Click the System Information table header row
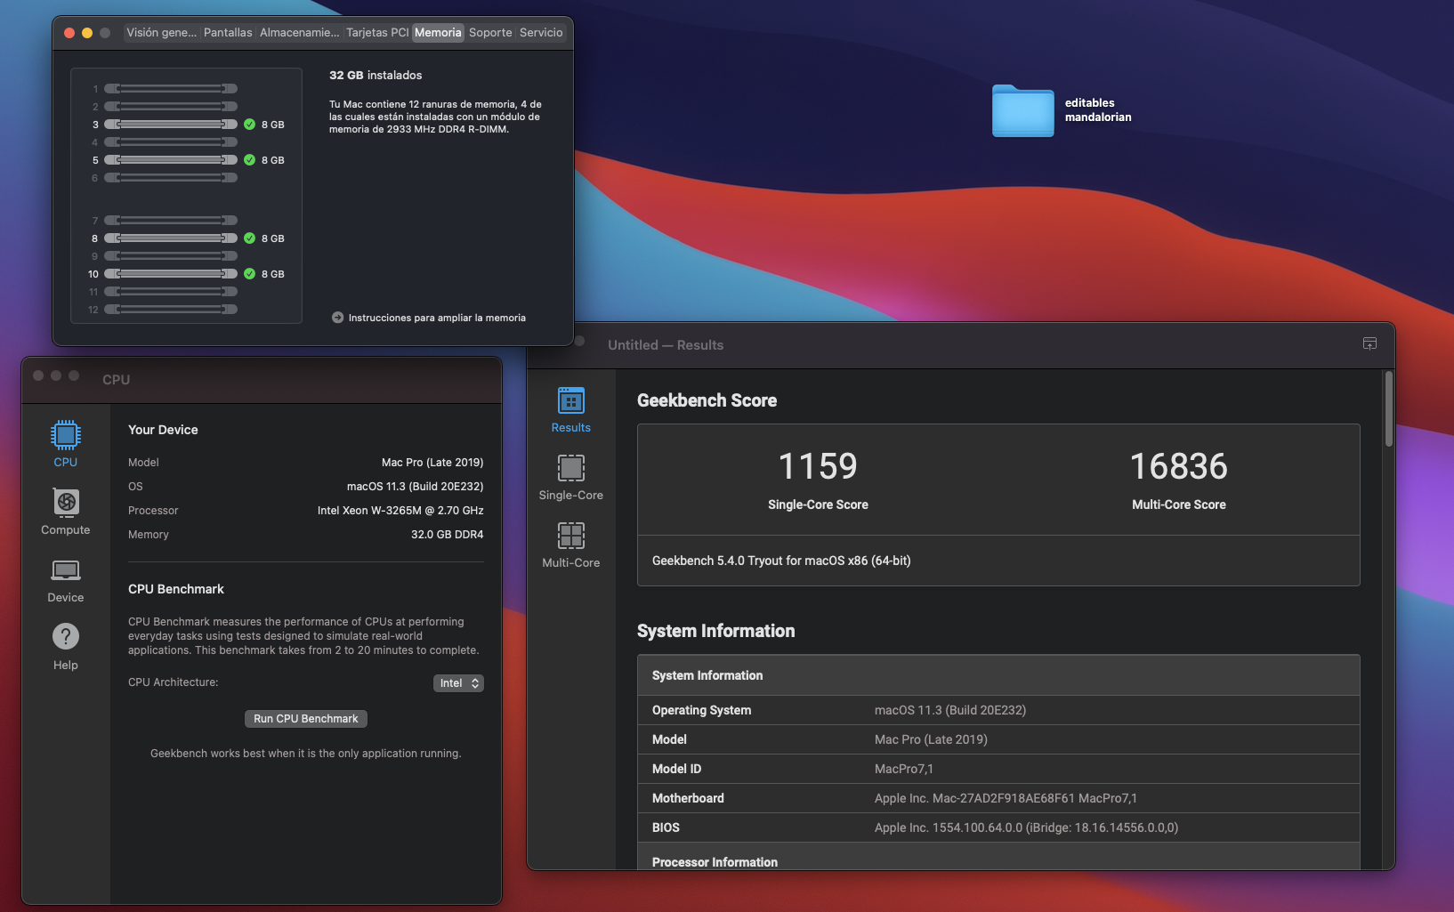 [x=998, y=675]
